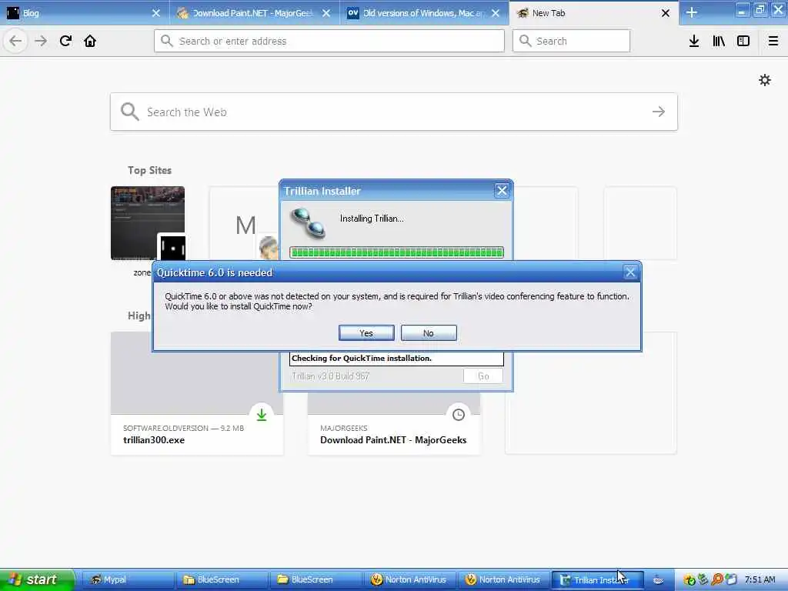This screenshot has width=788, height=591.
Task: Open Download Paint.NET - MajorGeeks highlight card
Action: [x=393, y=423]
